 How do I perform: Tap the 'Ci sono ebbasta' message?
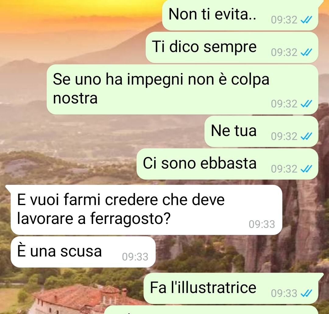pyautogui.click(x=227, y=164)
